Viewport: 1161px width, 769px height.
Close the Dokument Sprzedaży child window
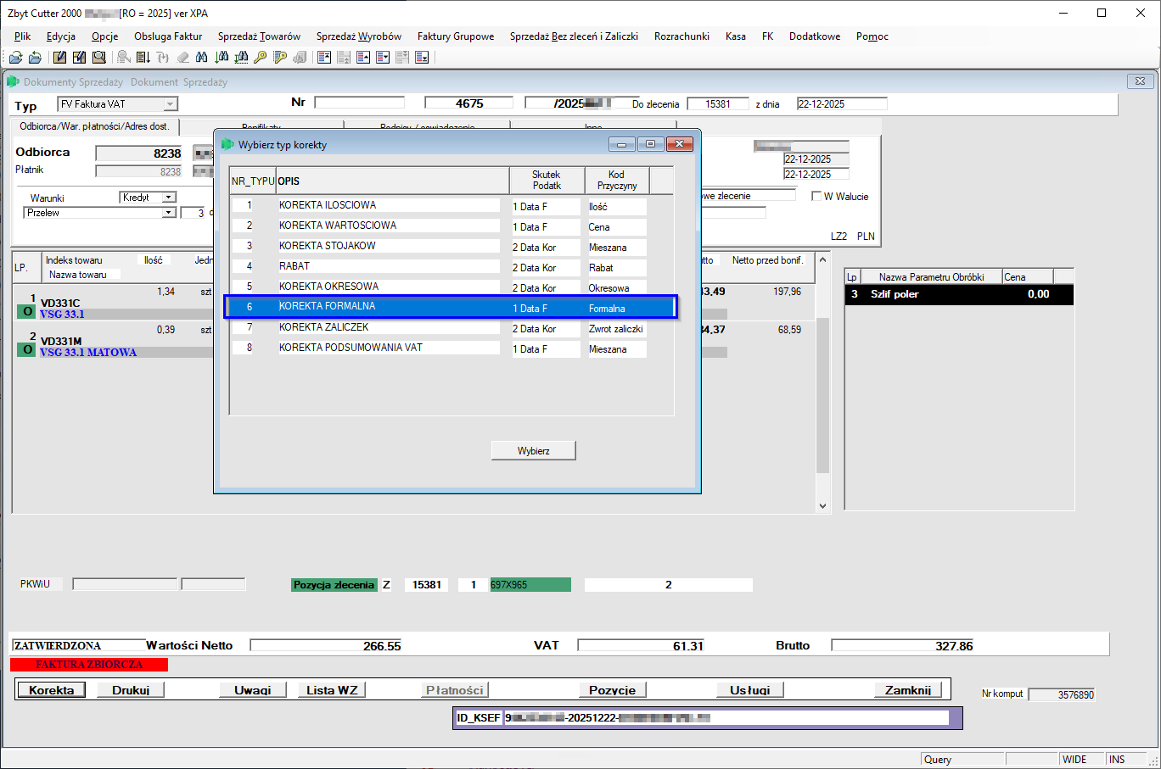tap(1140, 81)
